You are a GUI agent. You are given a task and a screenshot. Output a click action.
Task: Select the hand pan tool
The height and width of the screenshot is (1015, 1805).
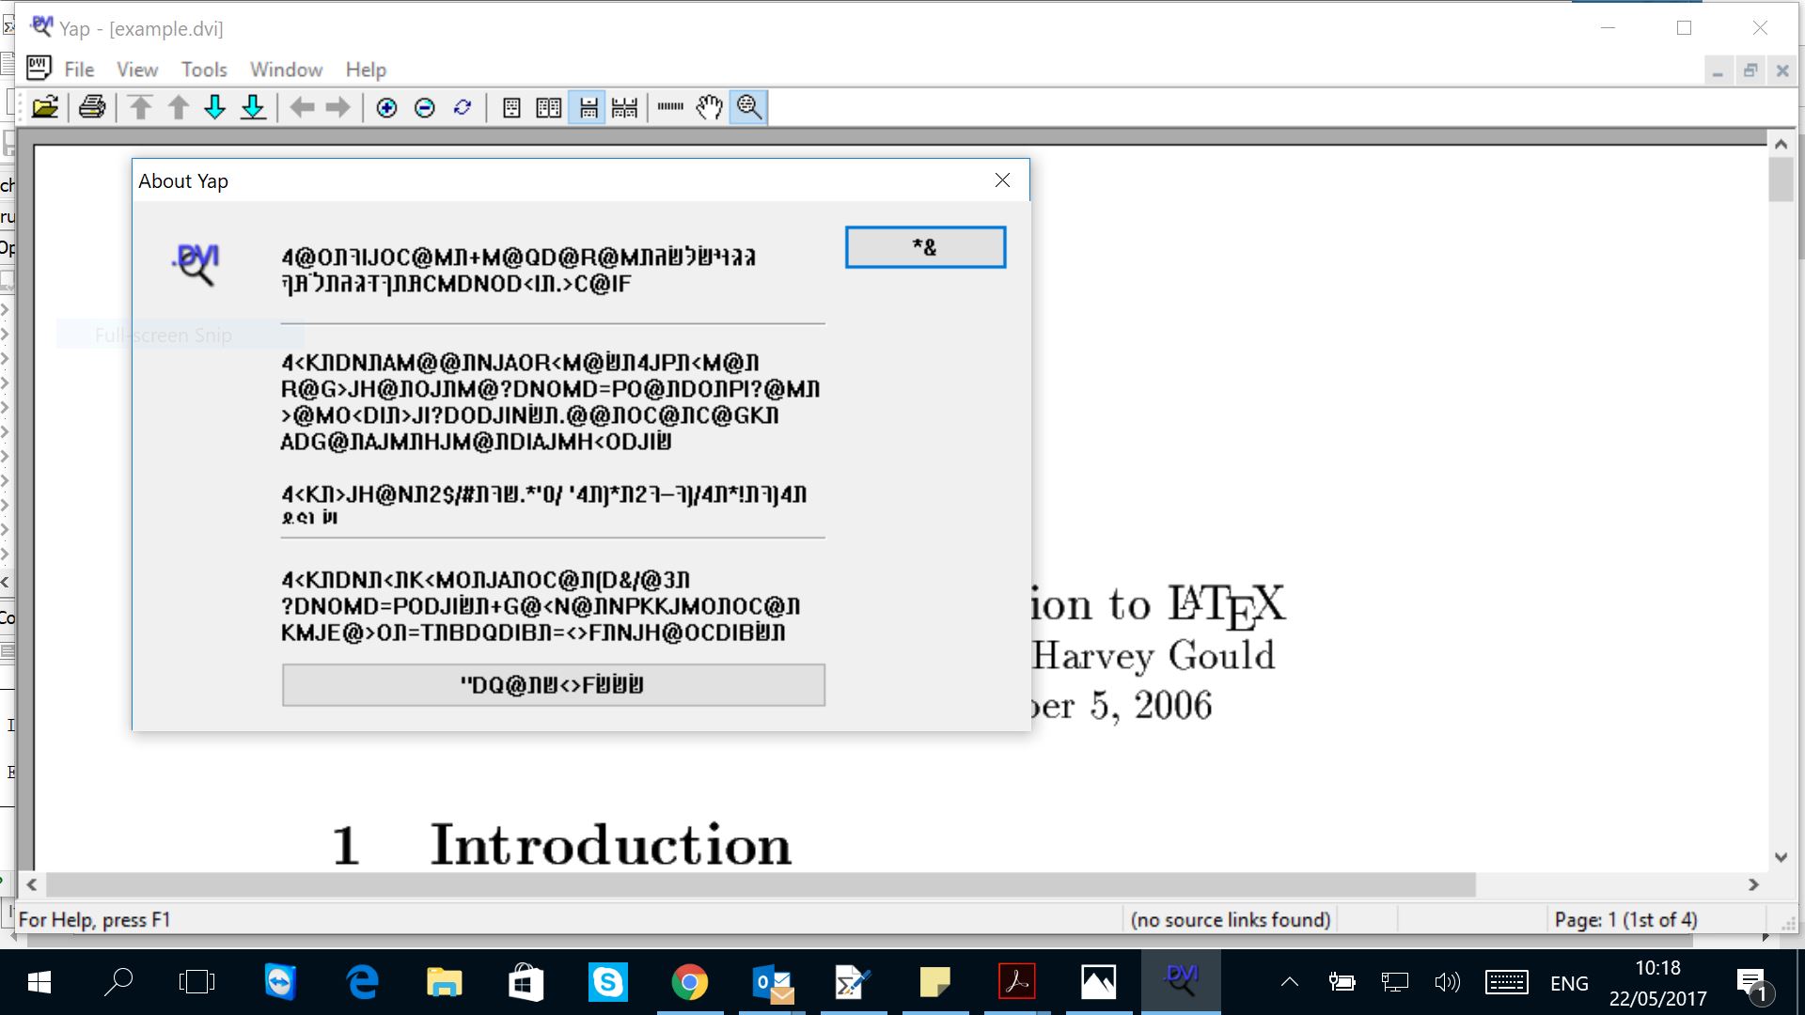[710, 107]
